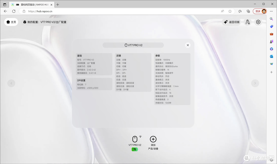This screenshot has height=164, width=277.
Task: Refresh the page
Action: 14,11
